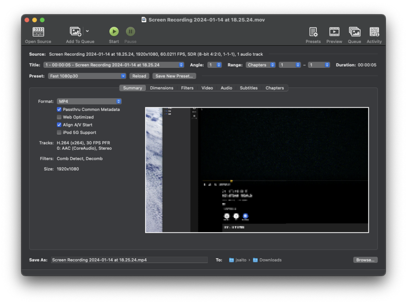Image resolution: width=407 pixels, height=304 pixels.
Task: Open the Presets panel icon
Action: (x=313, y=32)
